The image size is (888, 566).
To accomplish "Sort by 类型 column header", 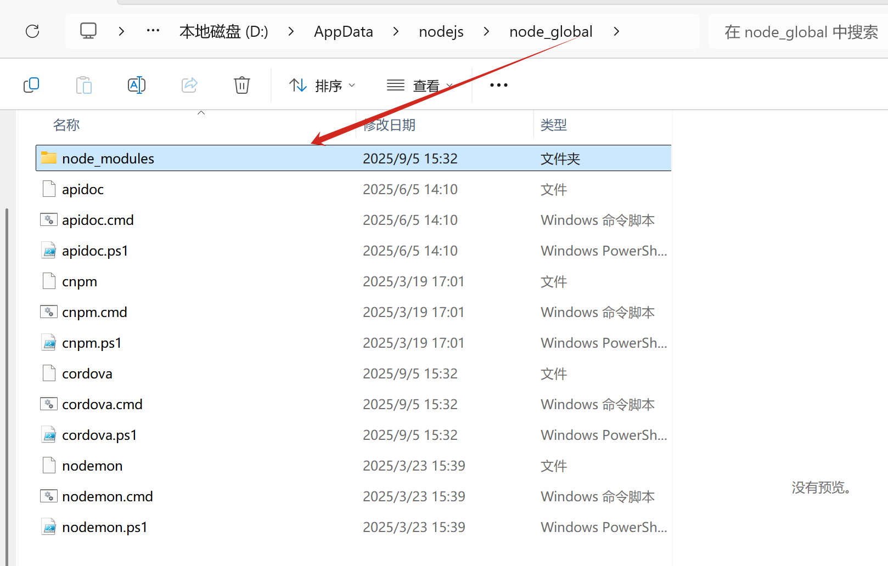I will click(553, 125).
